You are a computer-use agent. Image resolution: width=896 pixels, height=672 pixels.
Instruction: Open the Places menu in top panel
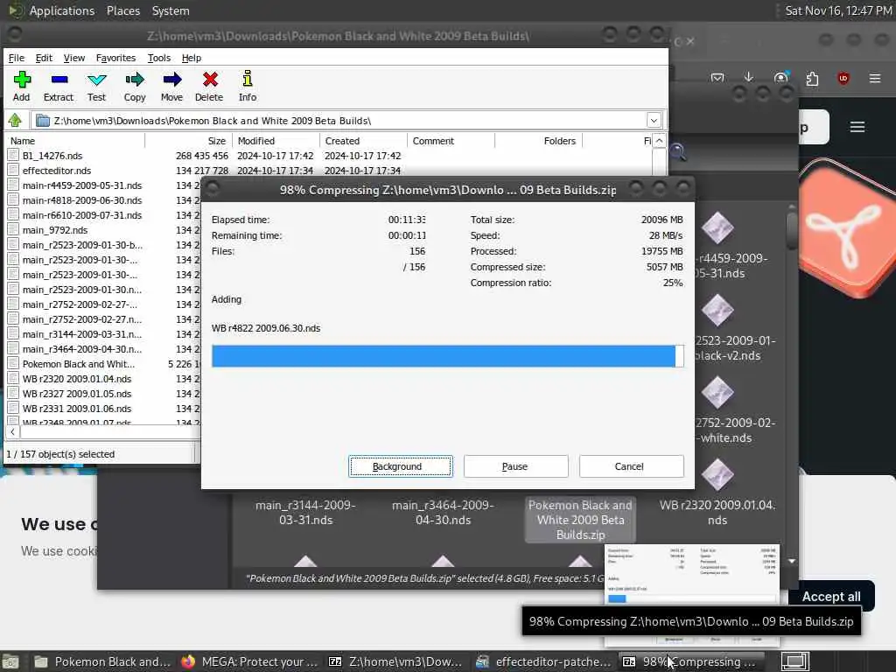123,10
